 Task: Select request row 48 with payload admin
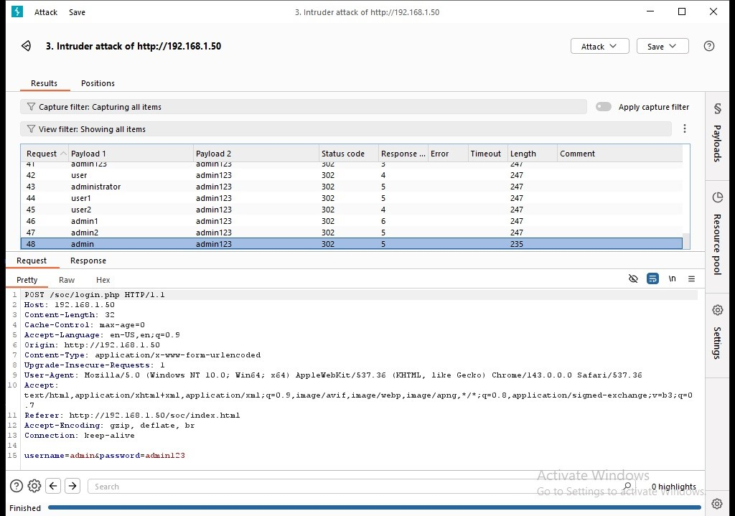352,244
